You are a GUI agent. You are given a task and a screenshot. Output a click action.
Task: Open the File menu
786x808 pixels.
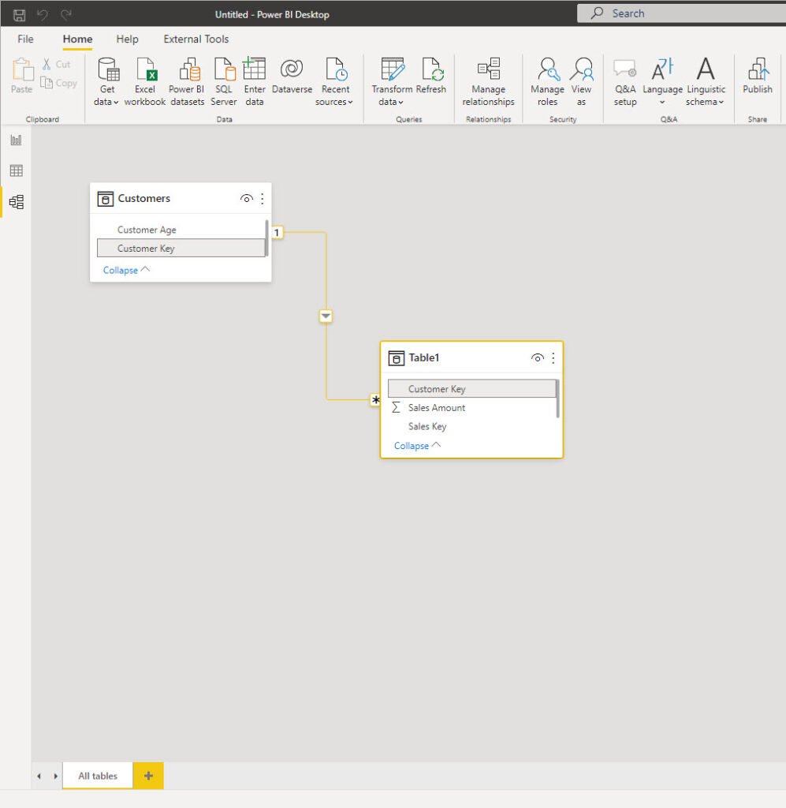point(25,39)
